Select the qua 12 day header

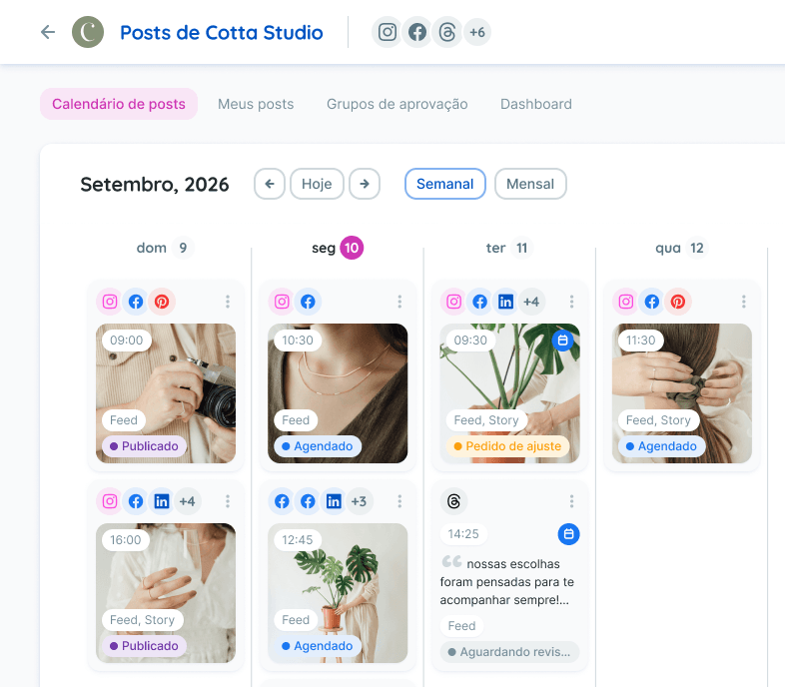[x=681, y=248]
